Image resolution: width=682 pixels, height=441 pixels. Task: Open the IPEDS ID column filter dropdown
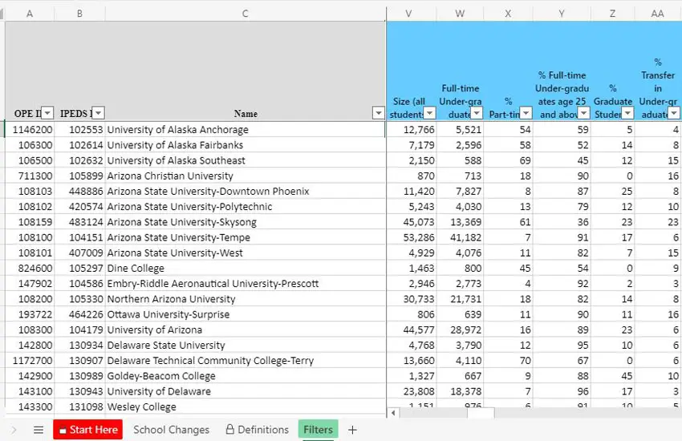click(x=99, y=113)
